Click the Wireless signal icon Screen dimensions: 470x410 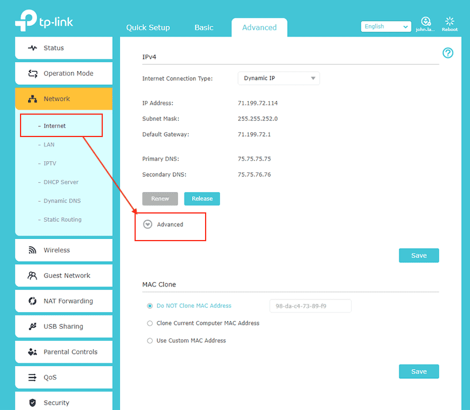click(x=32, y=250)
